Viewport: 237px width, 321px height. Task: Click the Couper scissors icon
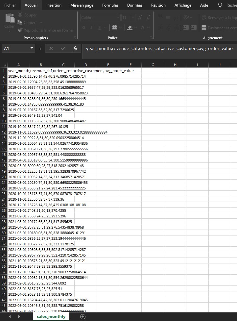20,15
